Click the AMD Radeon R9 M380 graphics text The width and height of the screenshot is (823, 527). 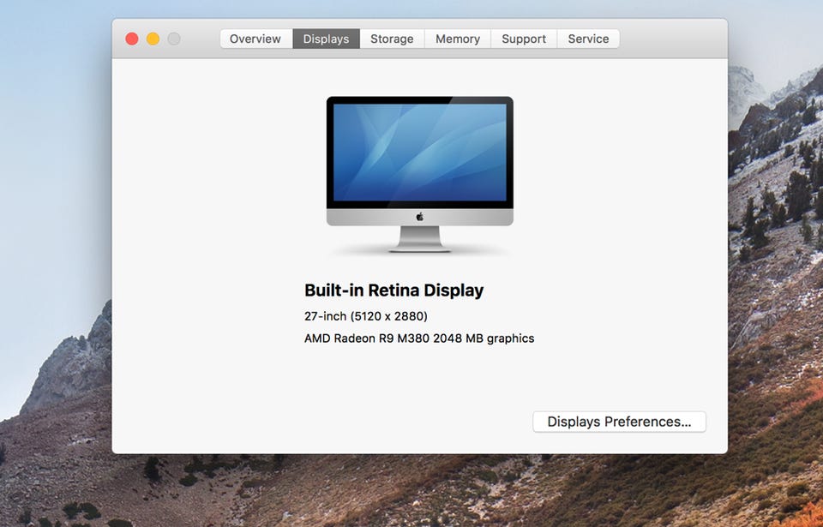click(x=419, y=338)
